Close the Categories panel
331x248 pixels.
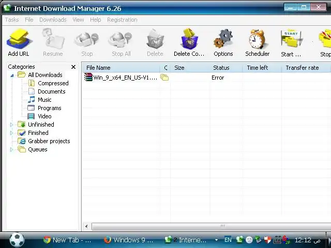pyautogui.click(x=73, y=67)
